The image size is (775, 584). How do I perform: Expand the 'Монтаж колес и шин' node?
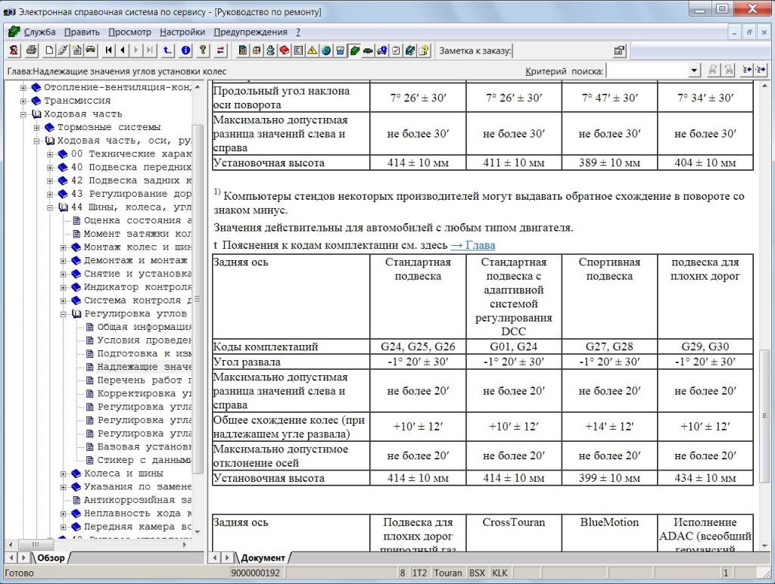(x=64, y=247)
